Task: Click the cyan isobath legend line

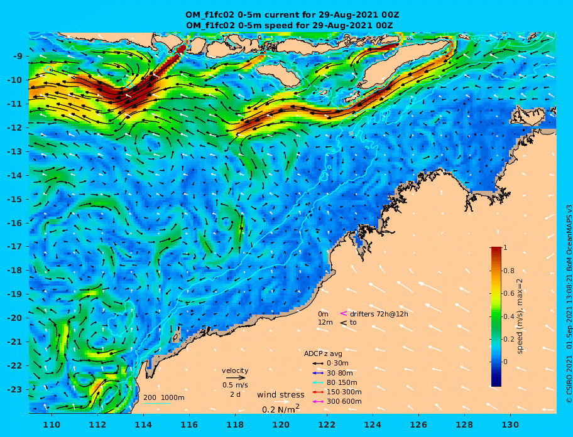Action: [x=157, y=404]
